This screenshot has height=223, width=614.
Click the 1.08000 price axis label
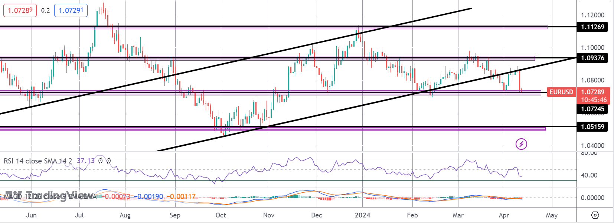click(592, 80)
